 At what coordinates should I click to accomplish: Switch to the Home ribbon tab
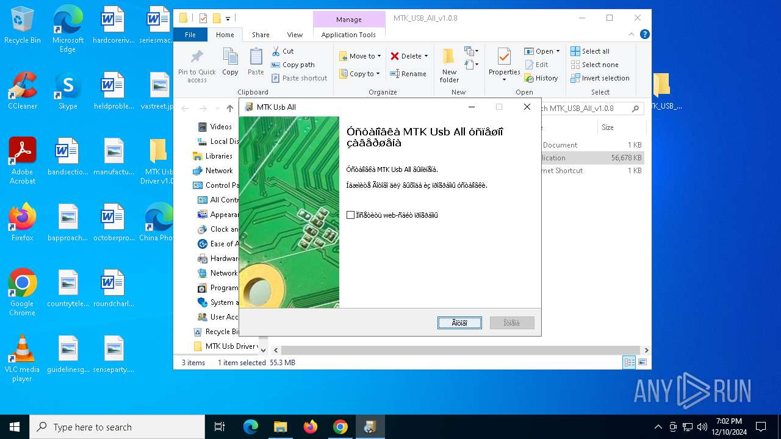(225, 35)
